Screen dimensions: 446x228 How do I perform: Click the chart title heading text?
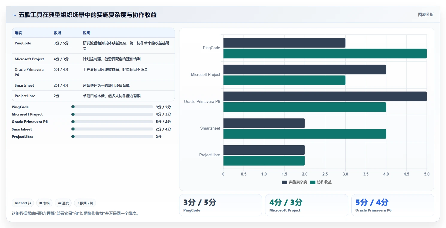point(87,15)
